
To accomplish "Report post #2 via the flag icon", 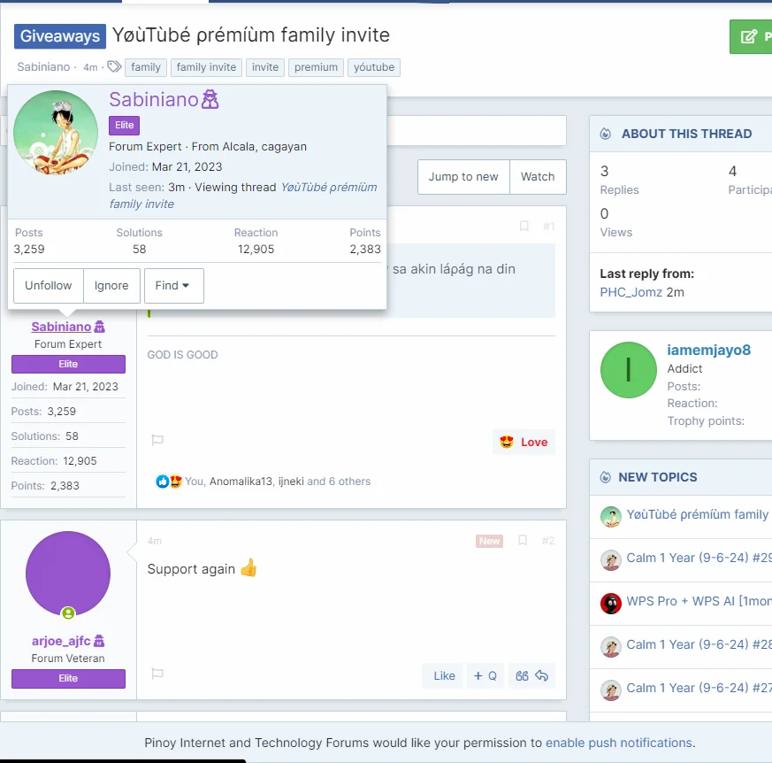I will (x=157, y=674).
